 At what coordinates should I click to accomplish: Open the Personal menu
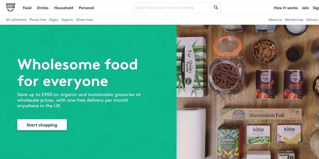click(86, 8)
